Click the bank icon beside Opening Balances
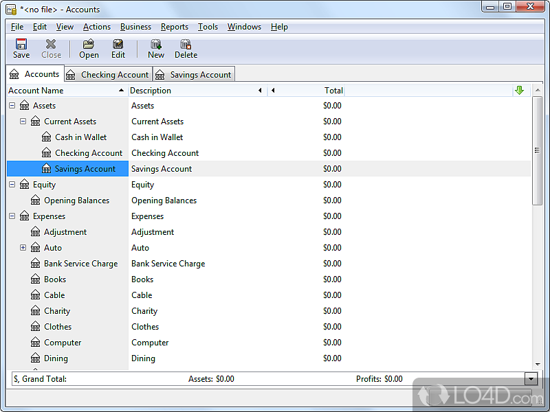Screen dimensions: 550x412 click(x=36, y=200)
